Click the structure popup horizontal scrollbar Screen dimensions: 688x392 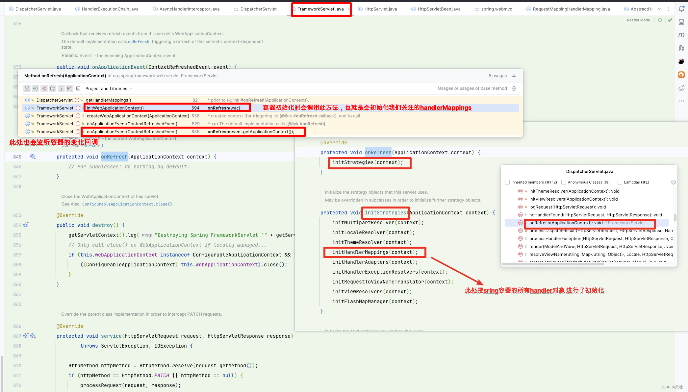(x=553, y=264)
